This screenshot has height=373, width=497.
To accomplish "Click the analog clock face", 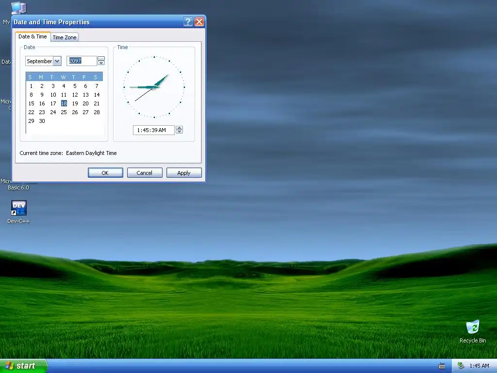I will (154, 87).
